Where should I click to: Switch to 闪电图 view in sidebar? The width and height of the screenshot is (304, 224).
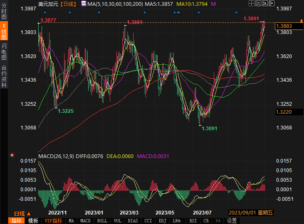[4, 51]
